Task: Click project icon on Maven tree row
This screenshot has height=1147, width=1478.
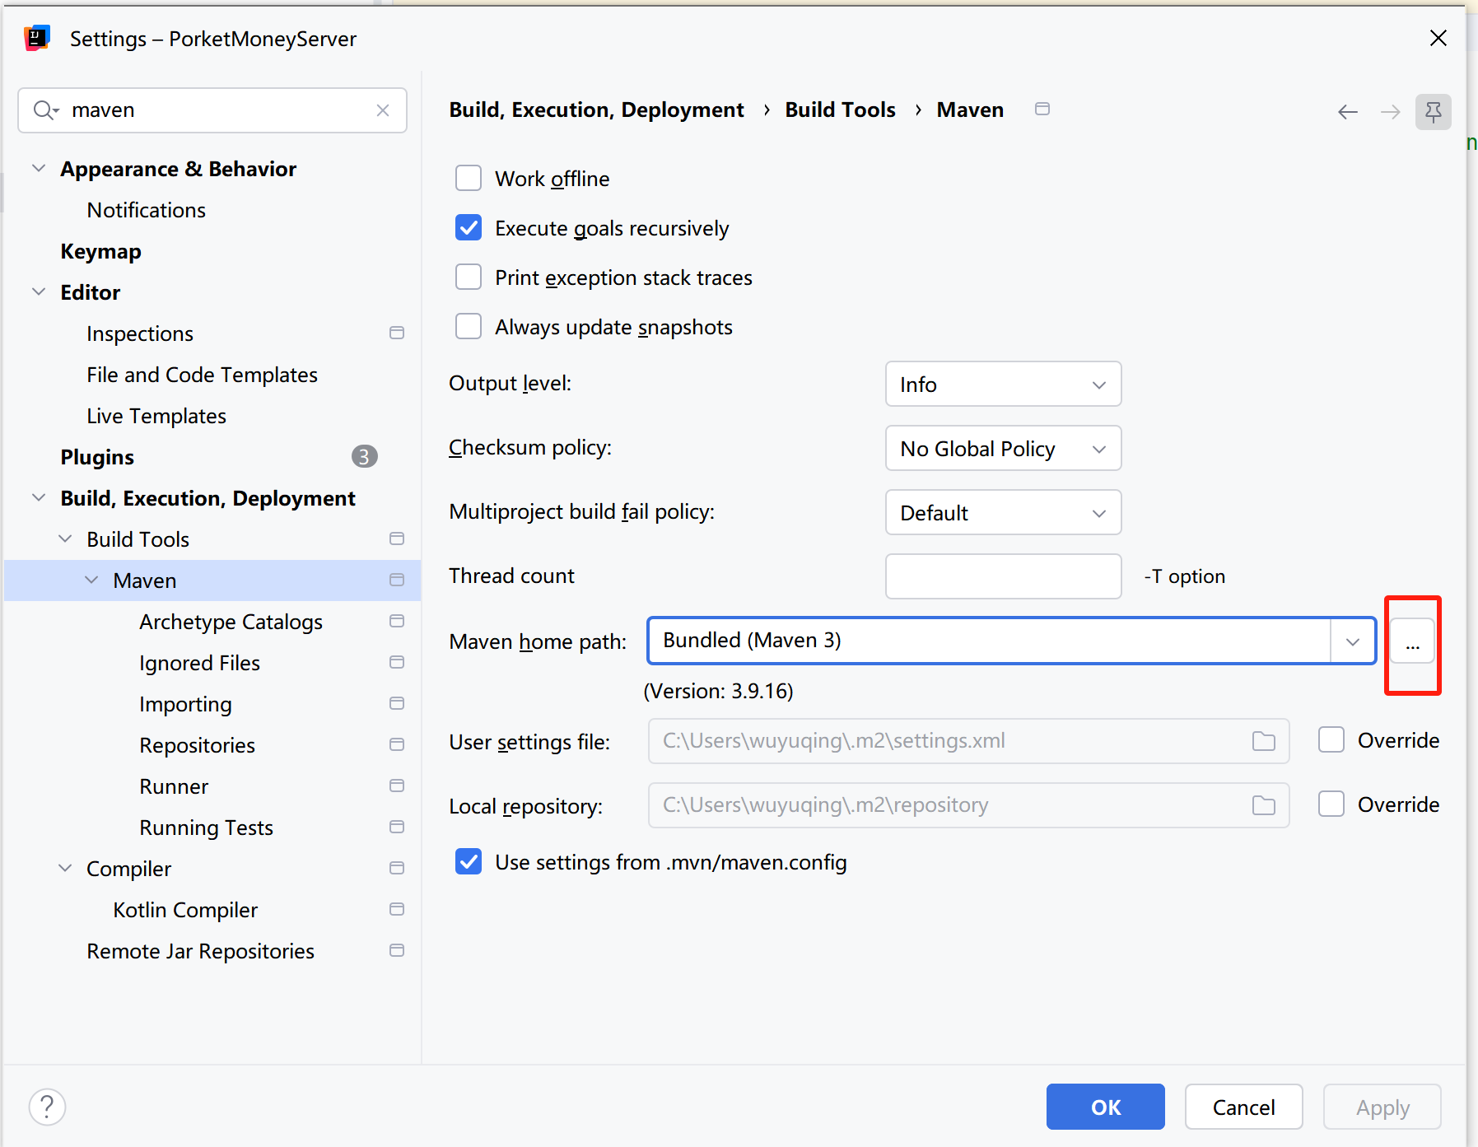Action: [397, 580]
